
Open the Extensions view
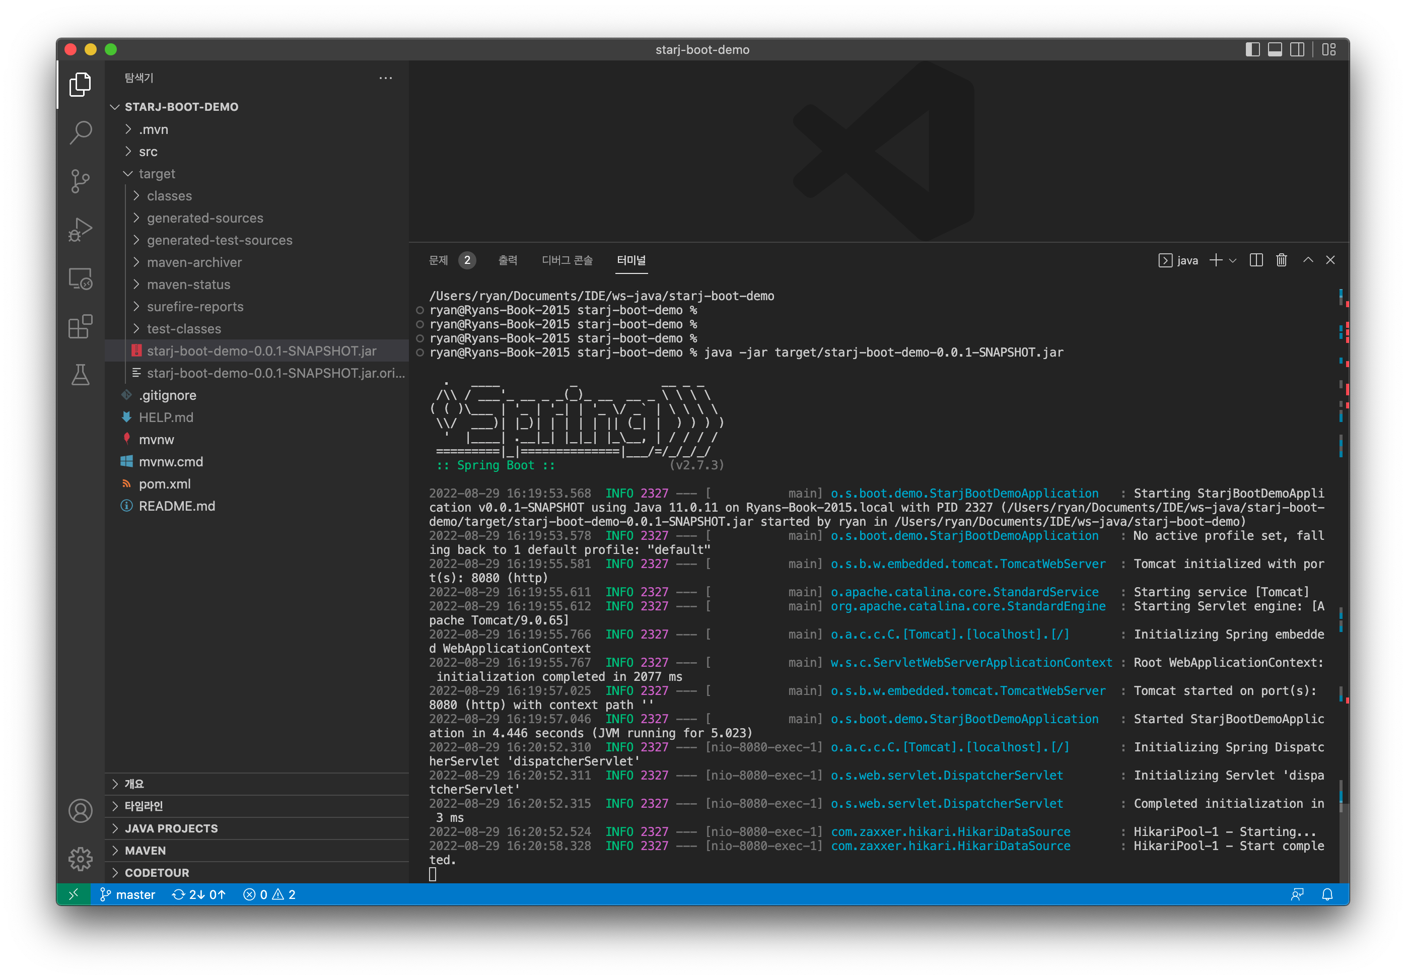point(80,326)
